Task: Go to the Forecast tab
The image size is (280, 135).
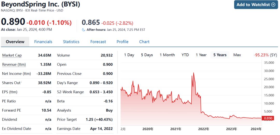Action: [x=98, y=42]
